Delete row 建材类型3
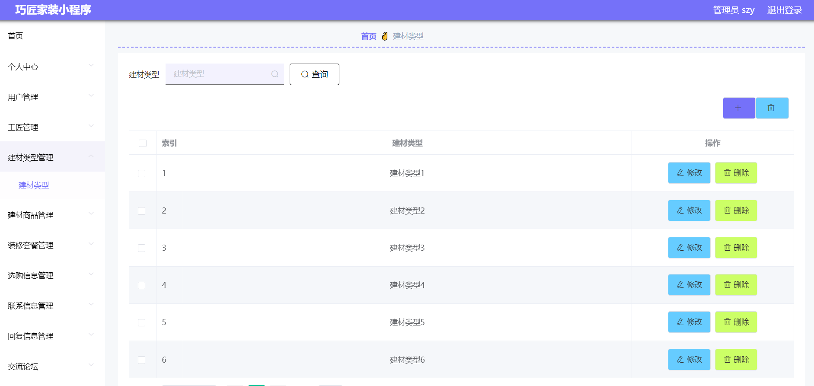This screenshot has width=814, height=386. 736,248
